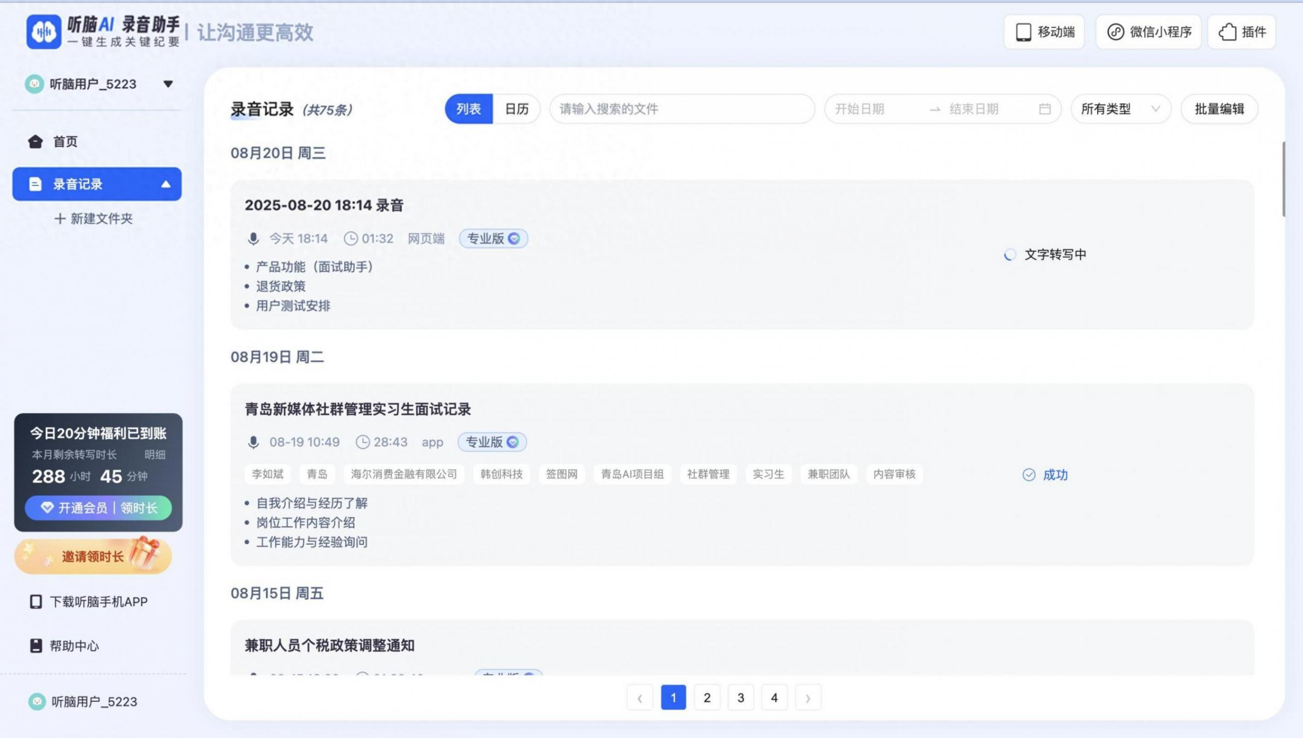Image resolution: width=1303 pixels, height=738 pixels.
Task: Click the vertical scrollbar of the records list
Action: tap(1283, 179)
